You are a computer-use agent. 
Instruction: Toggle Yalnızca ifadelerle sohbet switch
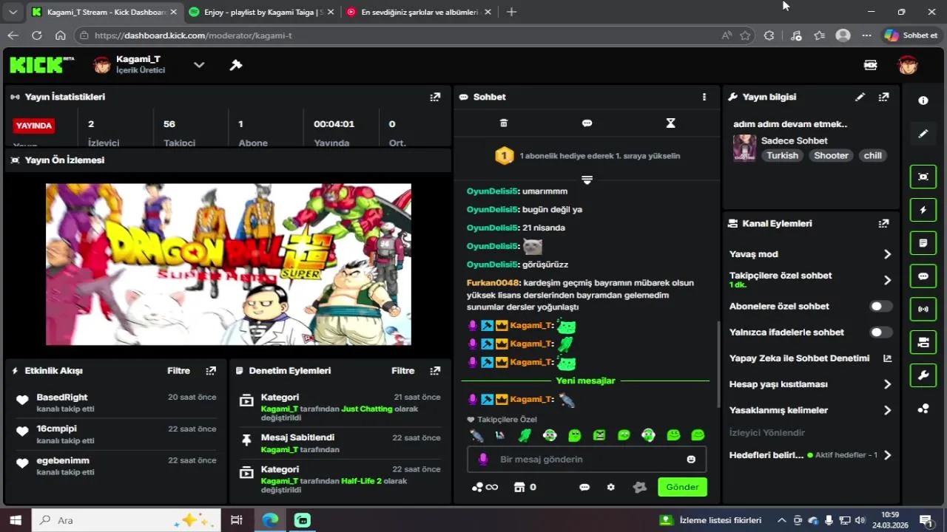(x=880, y=332)
